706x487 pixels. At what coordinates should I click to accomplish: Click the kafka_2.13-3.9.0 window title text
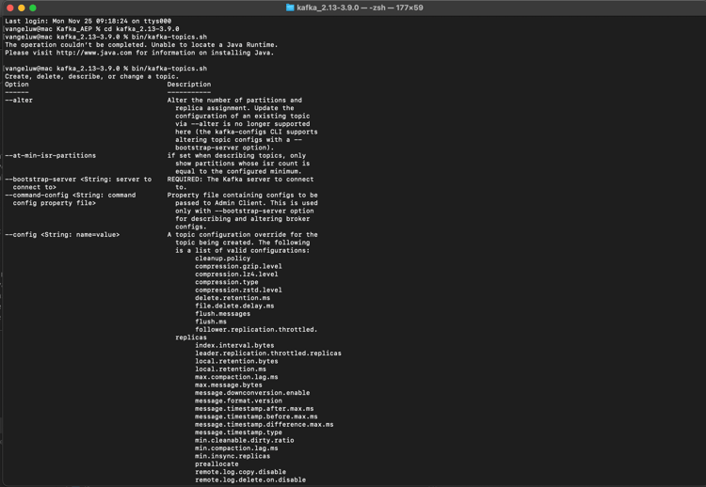pyautogui.click(x=360, y=8)
